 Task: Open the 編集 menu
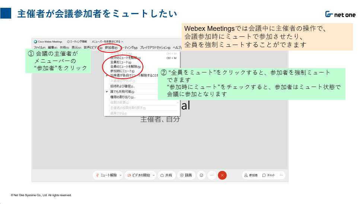tap(52, 48)
